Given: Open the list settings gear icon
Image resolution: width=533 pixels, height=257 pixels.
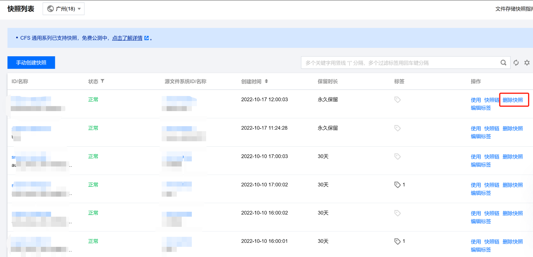Looking at the screenshot, I should [x=527, y=63].
